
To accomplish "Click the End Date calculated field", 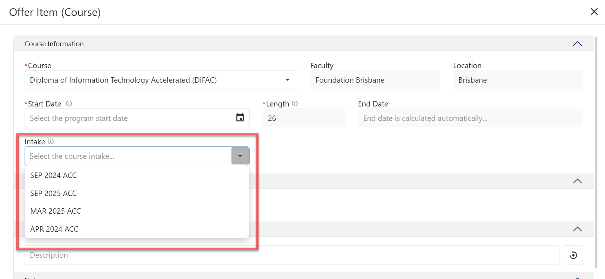I will click(469, 118).
